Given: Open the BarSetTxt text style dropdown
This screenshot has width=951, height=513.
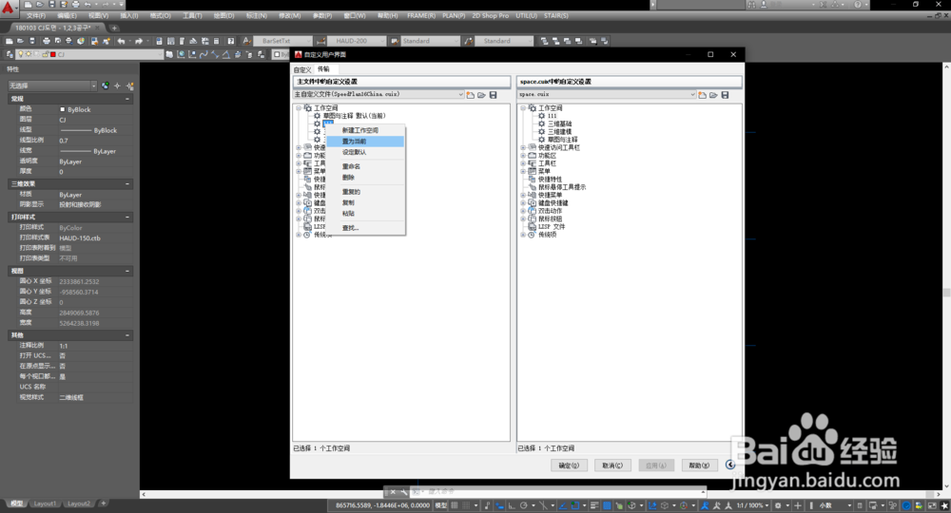Looking at the screenshot, I should pos(283,41).
